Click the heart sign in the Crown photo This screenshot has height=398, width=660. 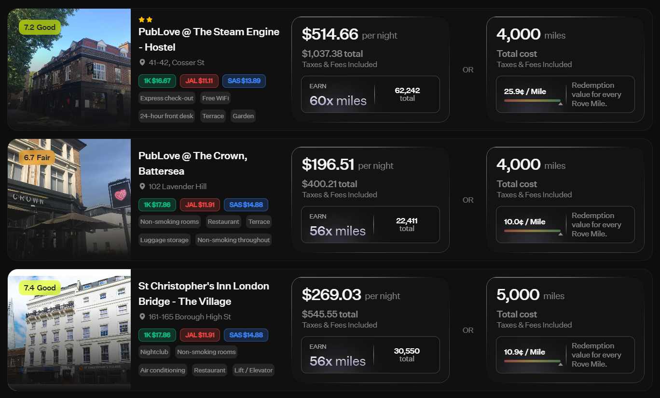click(120, 194)
